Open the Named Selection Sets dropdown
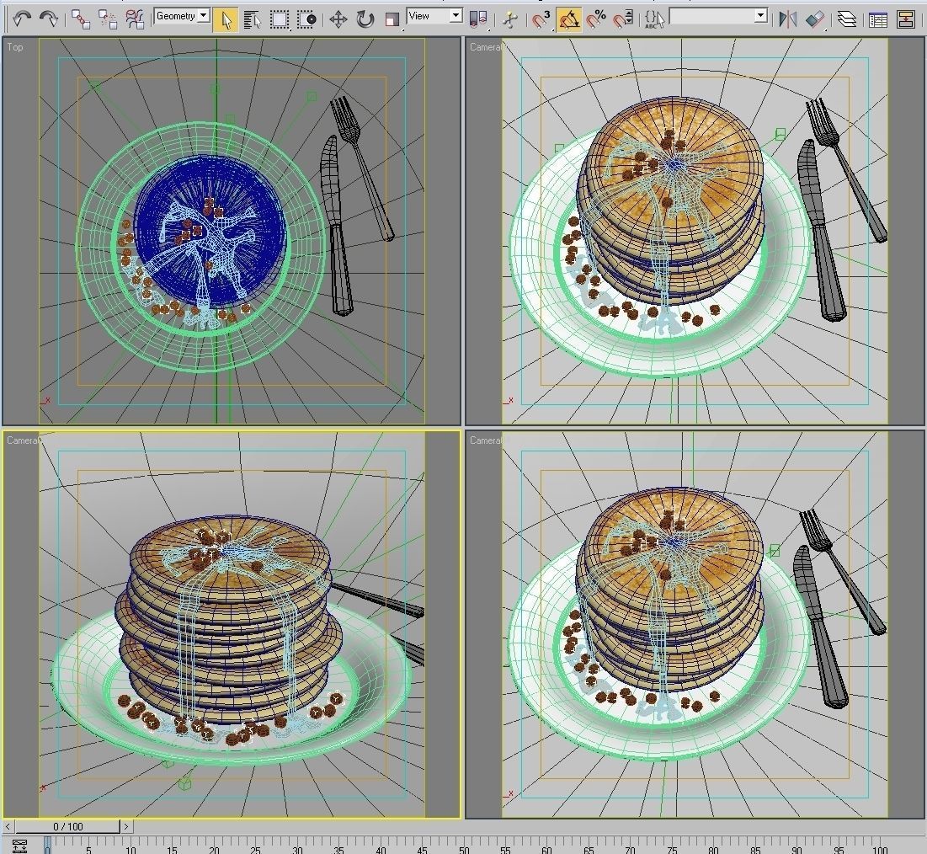The image size is (927, 854). coord(718,16)
